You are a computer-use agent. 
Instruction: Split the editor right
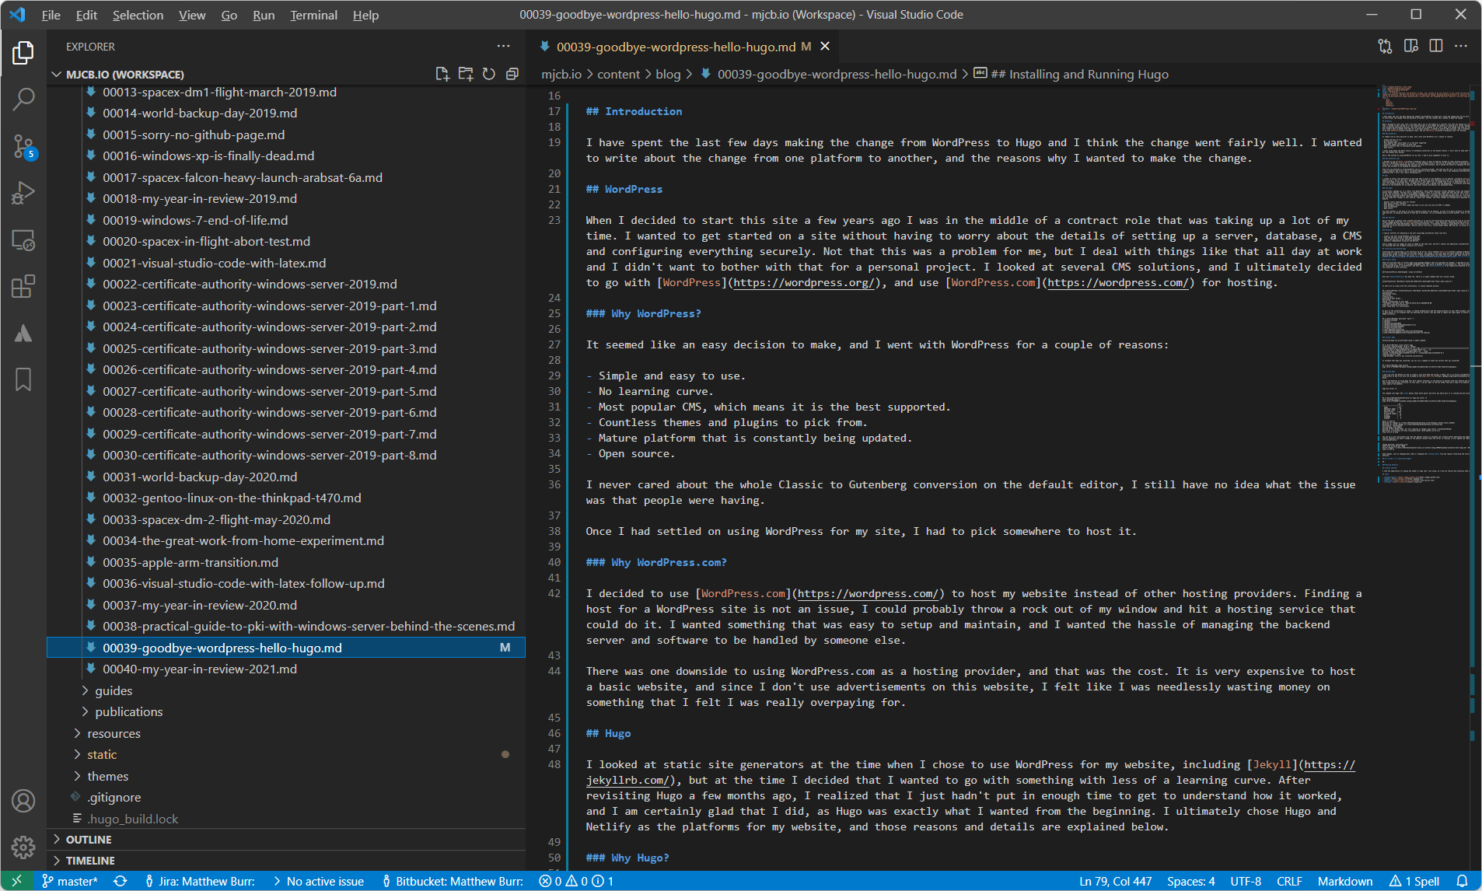[x=1436, y=47]
